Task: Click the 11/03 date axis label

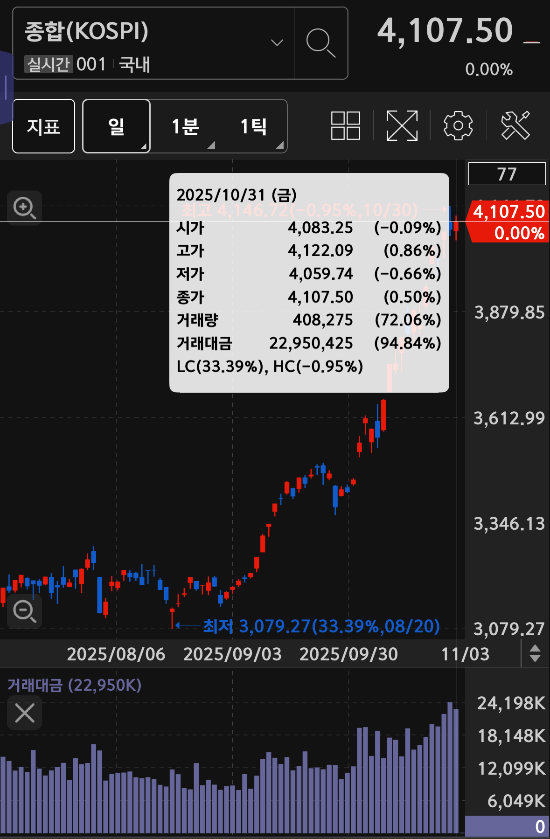Action: click(465, 654)
